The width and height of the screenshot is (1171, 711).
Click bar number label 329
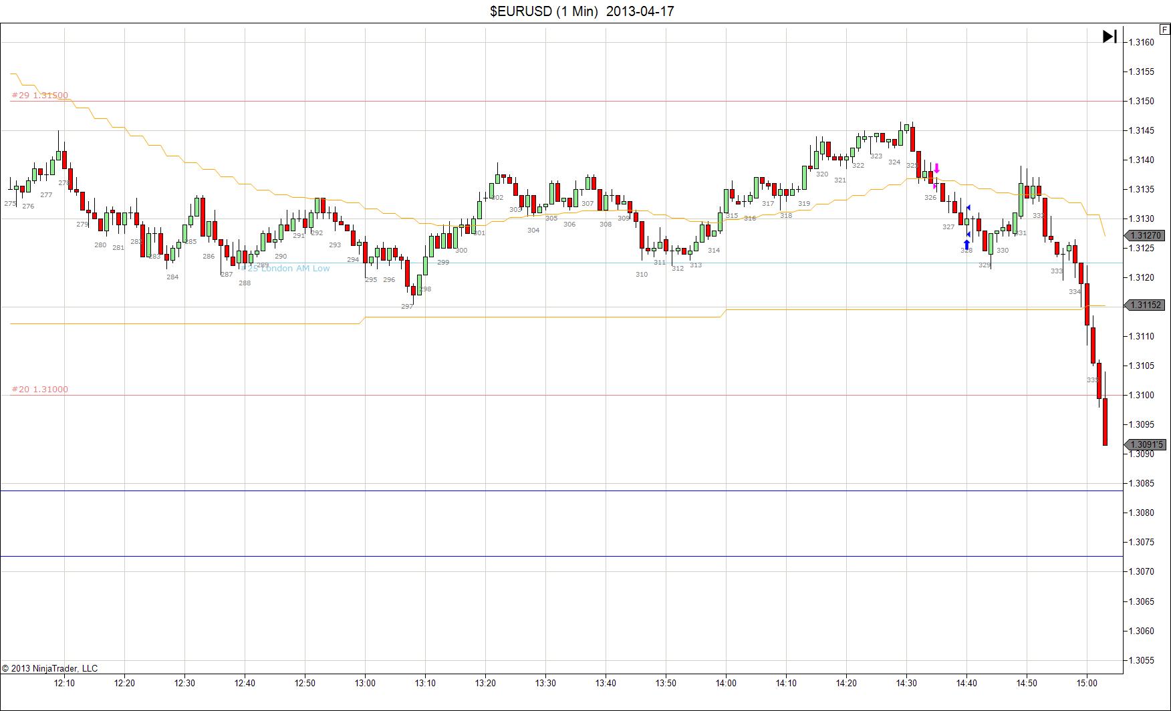point(985,265)
